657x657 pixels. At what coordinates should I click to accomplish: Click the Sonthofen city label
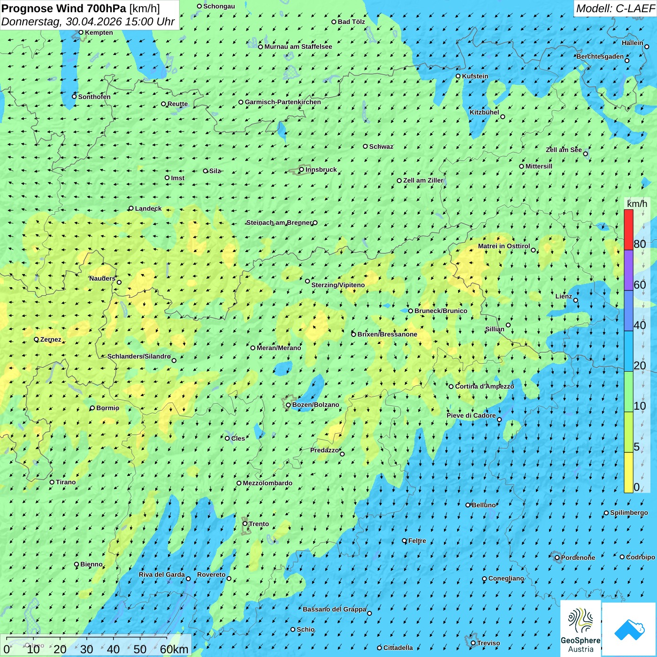(x=94, y=97)
